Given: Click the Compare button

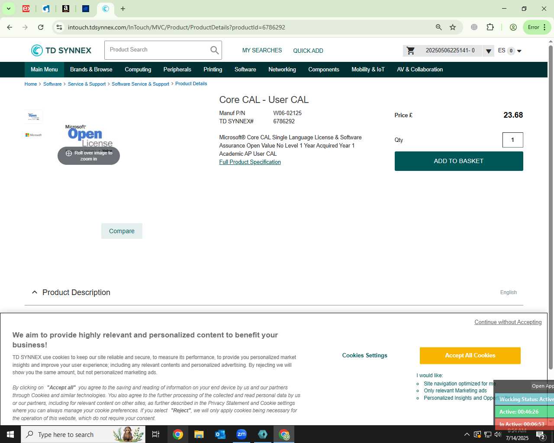Looking at the screenshot, I should click(122, 231).
